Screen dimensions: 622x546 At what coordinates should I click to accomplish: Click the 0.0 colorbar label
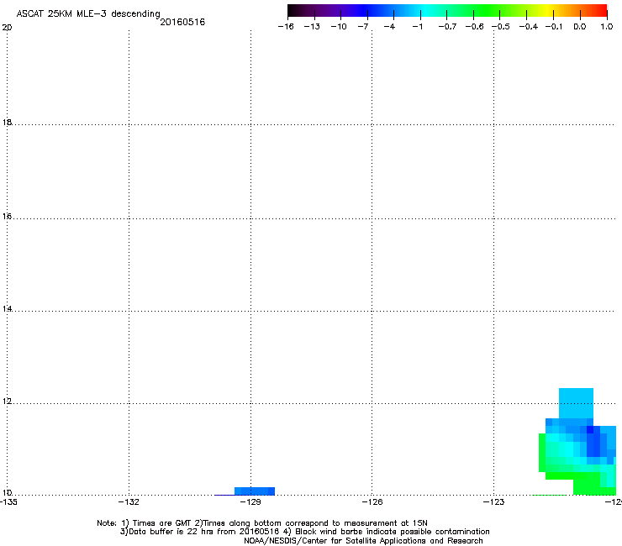580,27
